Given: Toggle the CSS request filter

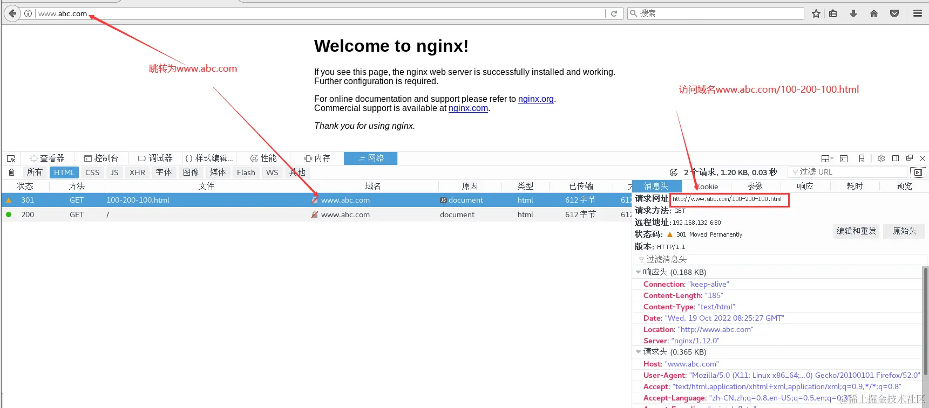Looking at the screenshot, I should pyautogui.click(x=92, y=172).
